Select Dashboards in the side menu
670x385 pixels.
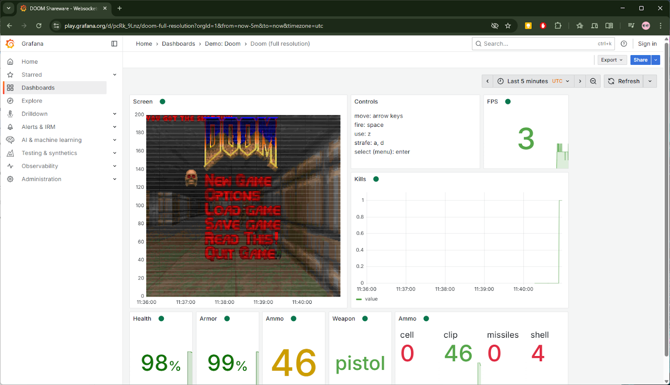38,88
